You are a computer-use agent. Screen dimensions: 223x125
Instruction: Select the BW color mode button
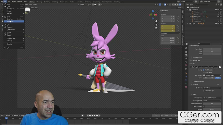pyautogui.click(x=206, y=78)
